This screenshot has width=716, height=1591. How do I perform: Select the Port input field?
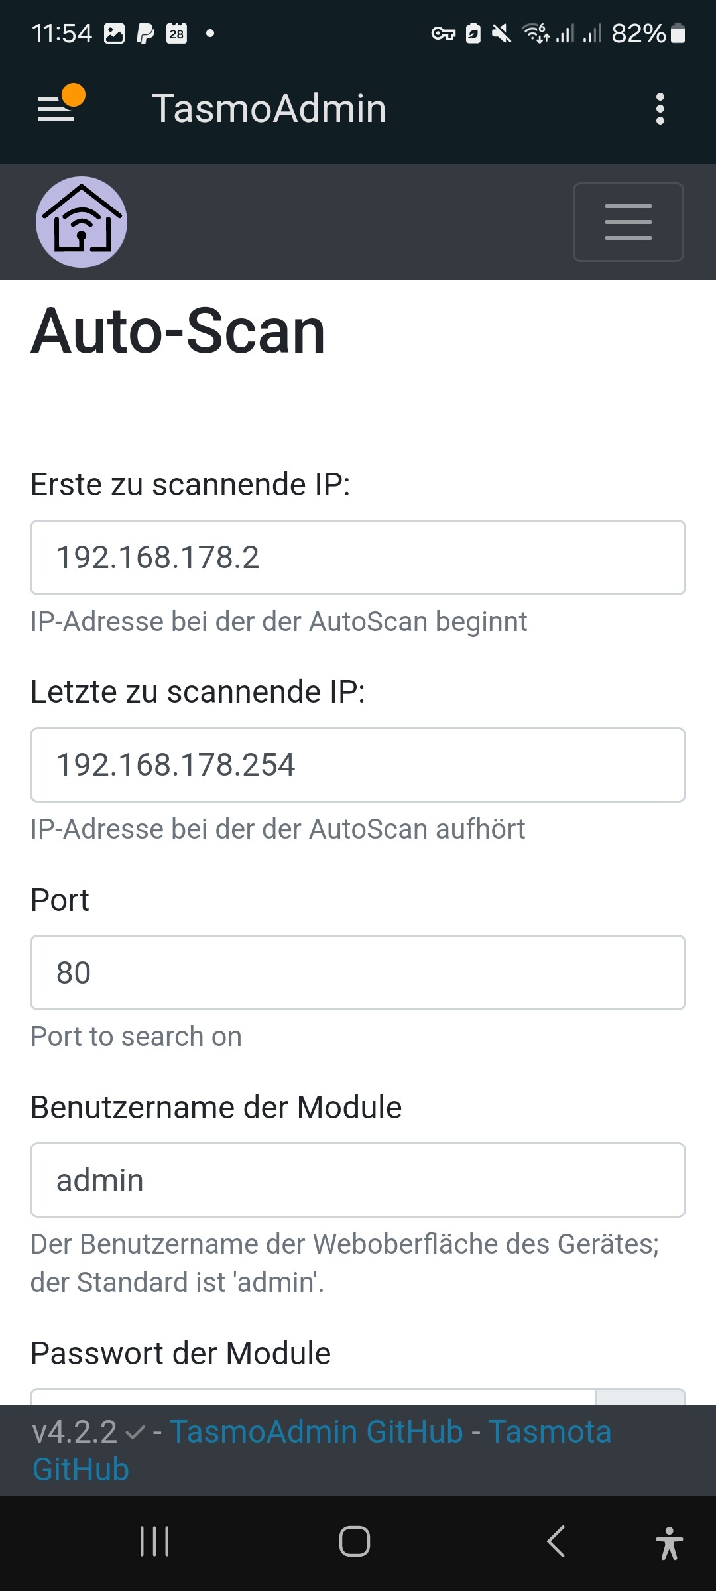point(358,972)
